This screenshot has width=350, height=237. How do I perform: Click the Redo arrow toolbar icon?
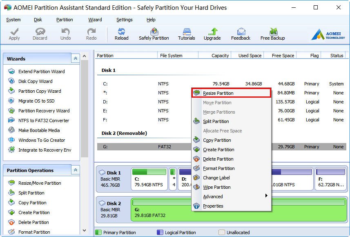coord(91,34)
